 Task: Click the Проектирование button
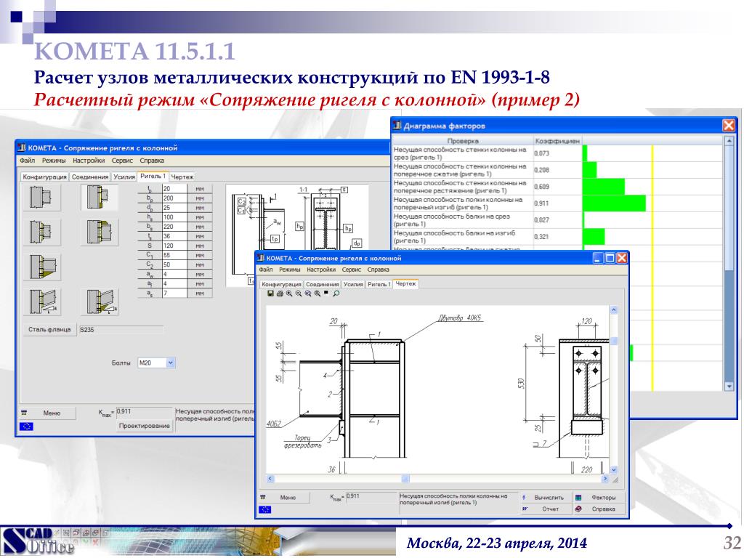[145, 426]
